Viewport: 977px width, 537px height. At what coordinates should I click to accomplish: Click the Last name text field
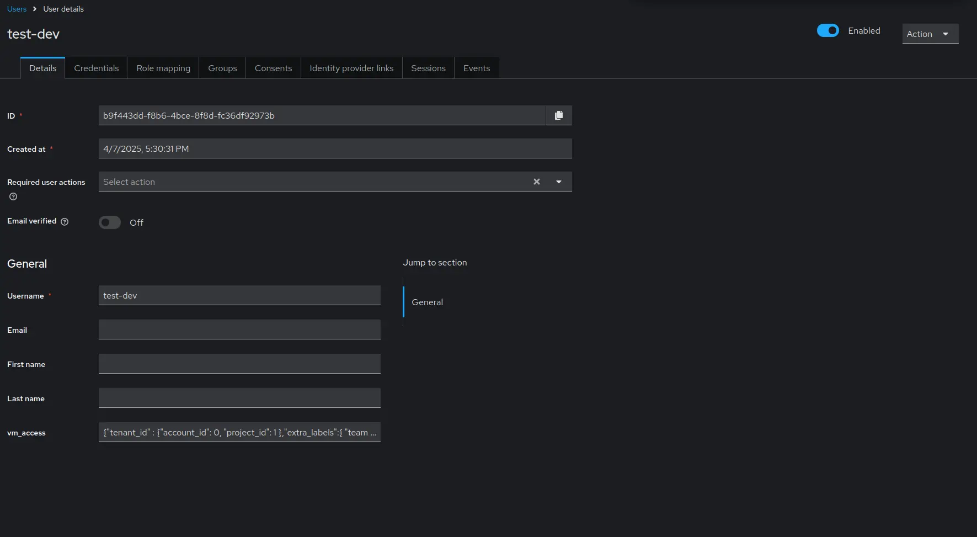tap(239, 398)
